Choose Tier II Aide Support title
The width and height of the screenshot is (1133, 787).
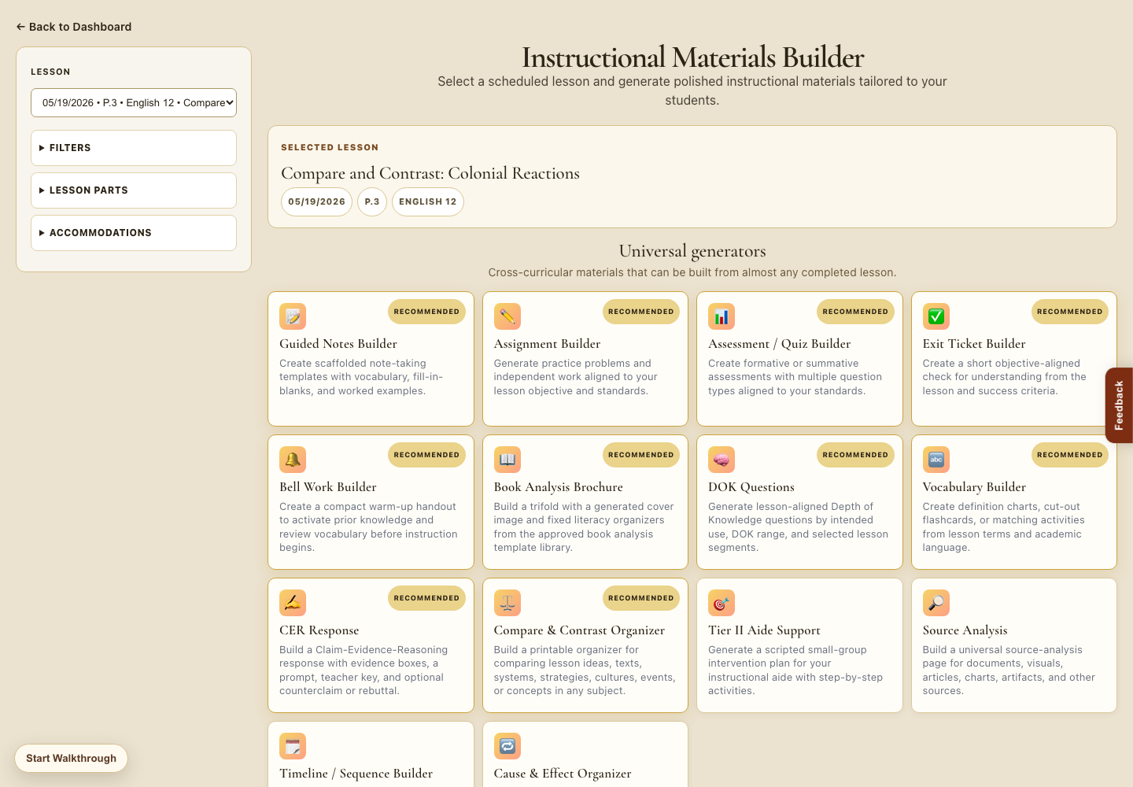(x=764, y=630)
